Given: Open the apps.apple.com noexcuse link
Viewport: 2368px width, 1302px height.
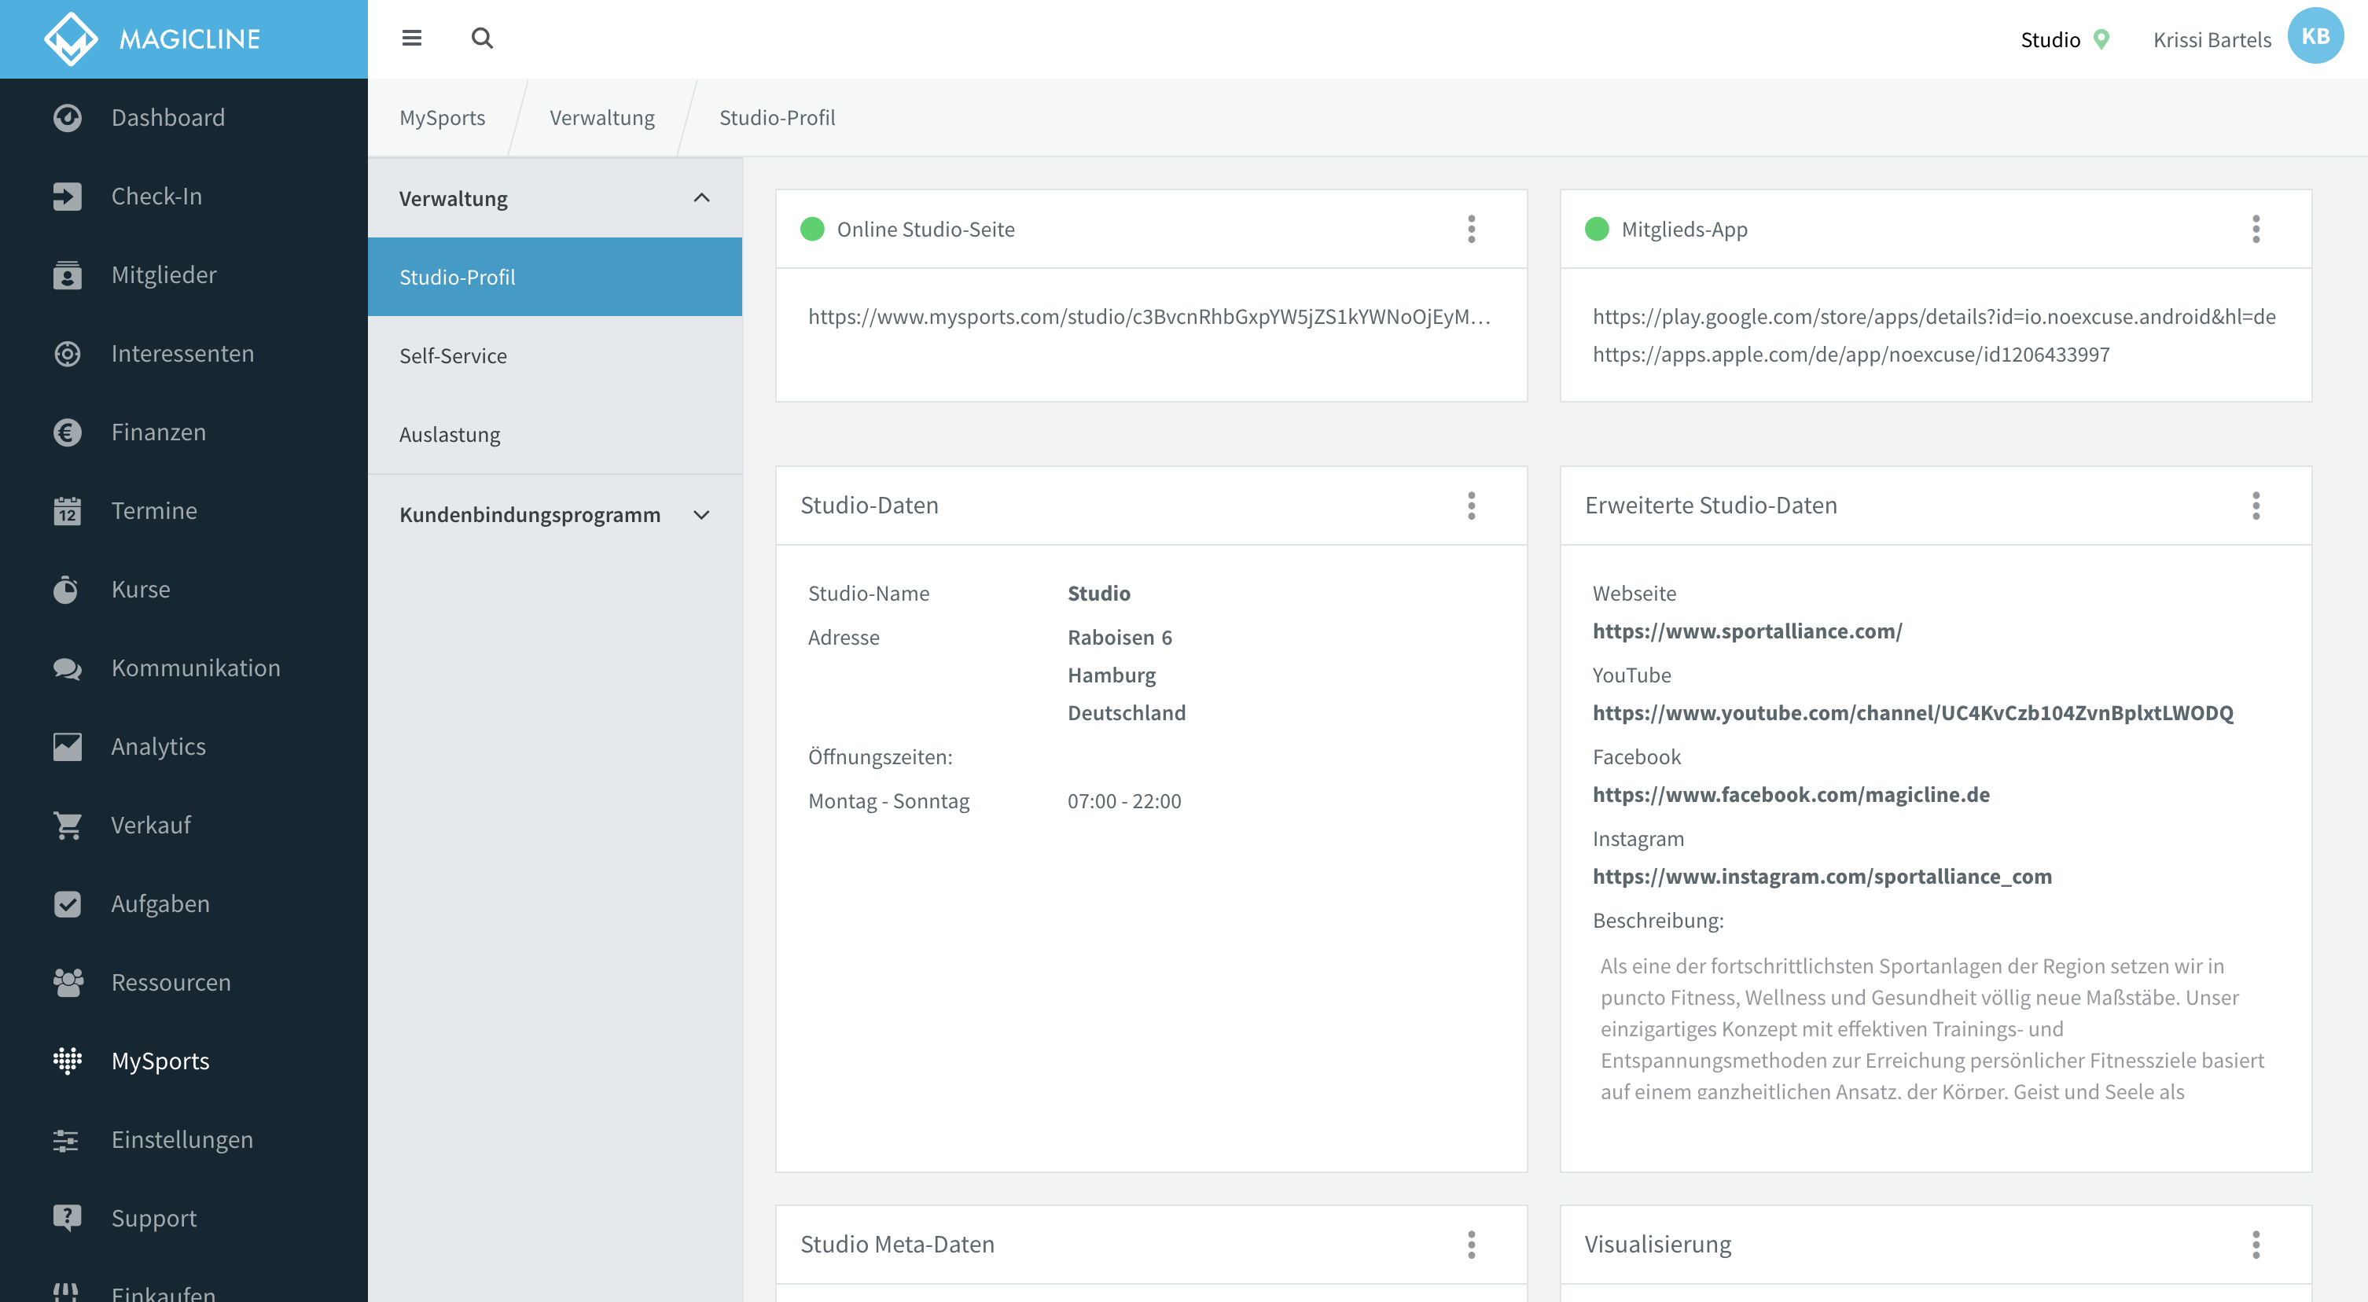Looking at the screenshot, I should (1851, 354).
